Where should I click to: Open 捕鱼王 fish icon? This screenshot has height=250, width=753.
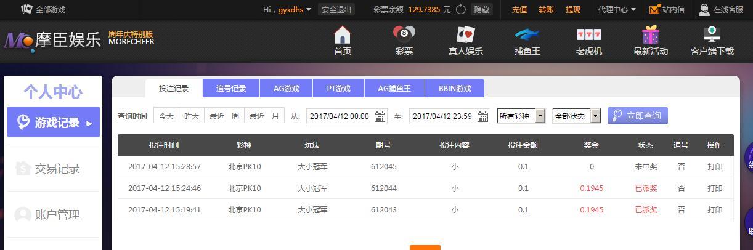(x=527, y=34)
